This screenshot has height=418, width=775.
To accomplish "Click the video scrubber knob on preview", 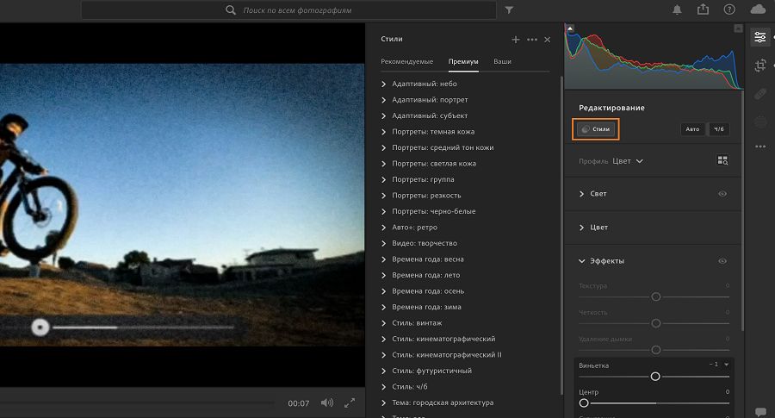I will point(40,327).
